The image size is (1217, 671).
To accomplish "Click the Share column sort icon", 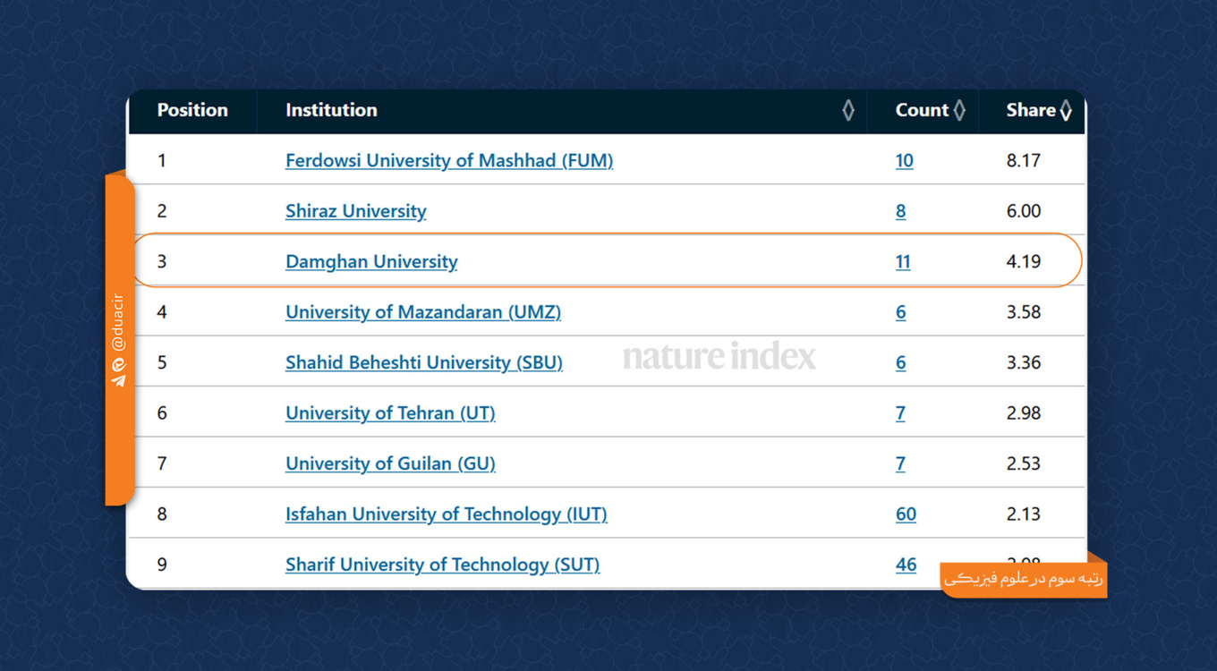I will click(x=1066, y=110).
